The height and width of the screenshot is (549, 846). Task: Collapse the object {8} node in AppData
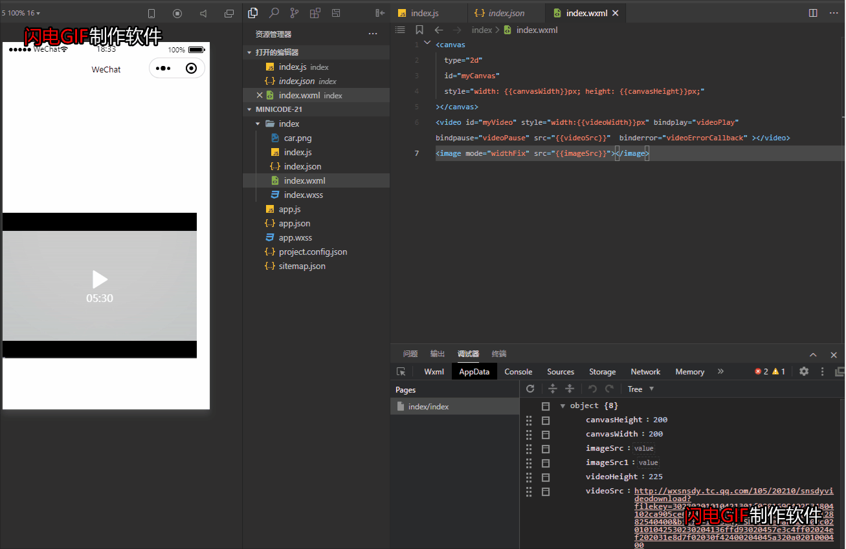tap(562, 405)
